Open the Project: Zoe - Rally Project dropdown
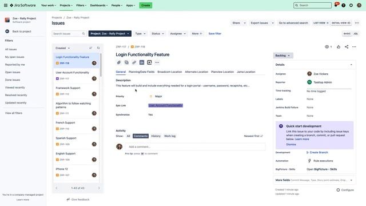 pos(110,34)
